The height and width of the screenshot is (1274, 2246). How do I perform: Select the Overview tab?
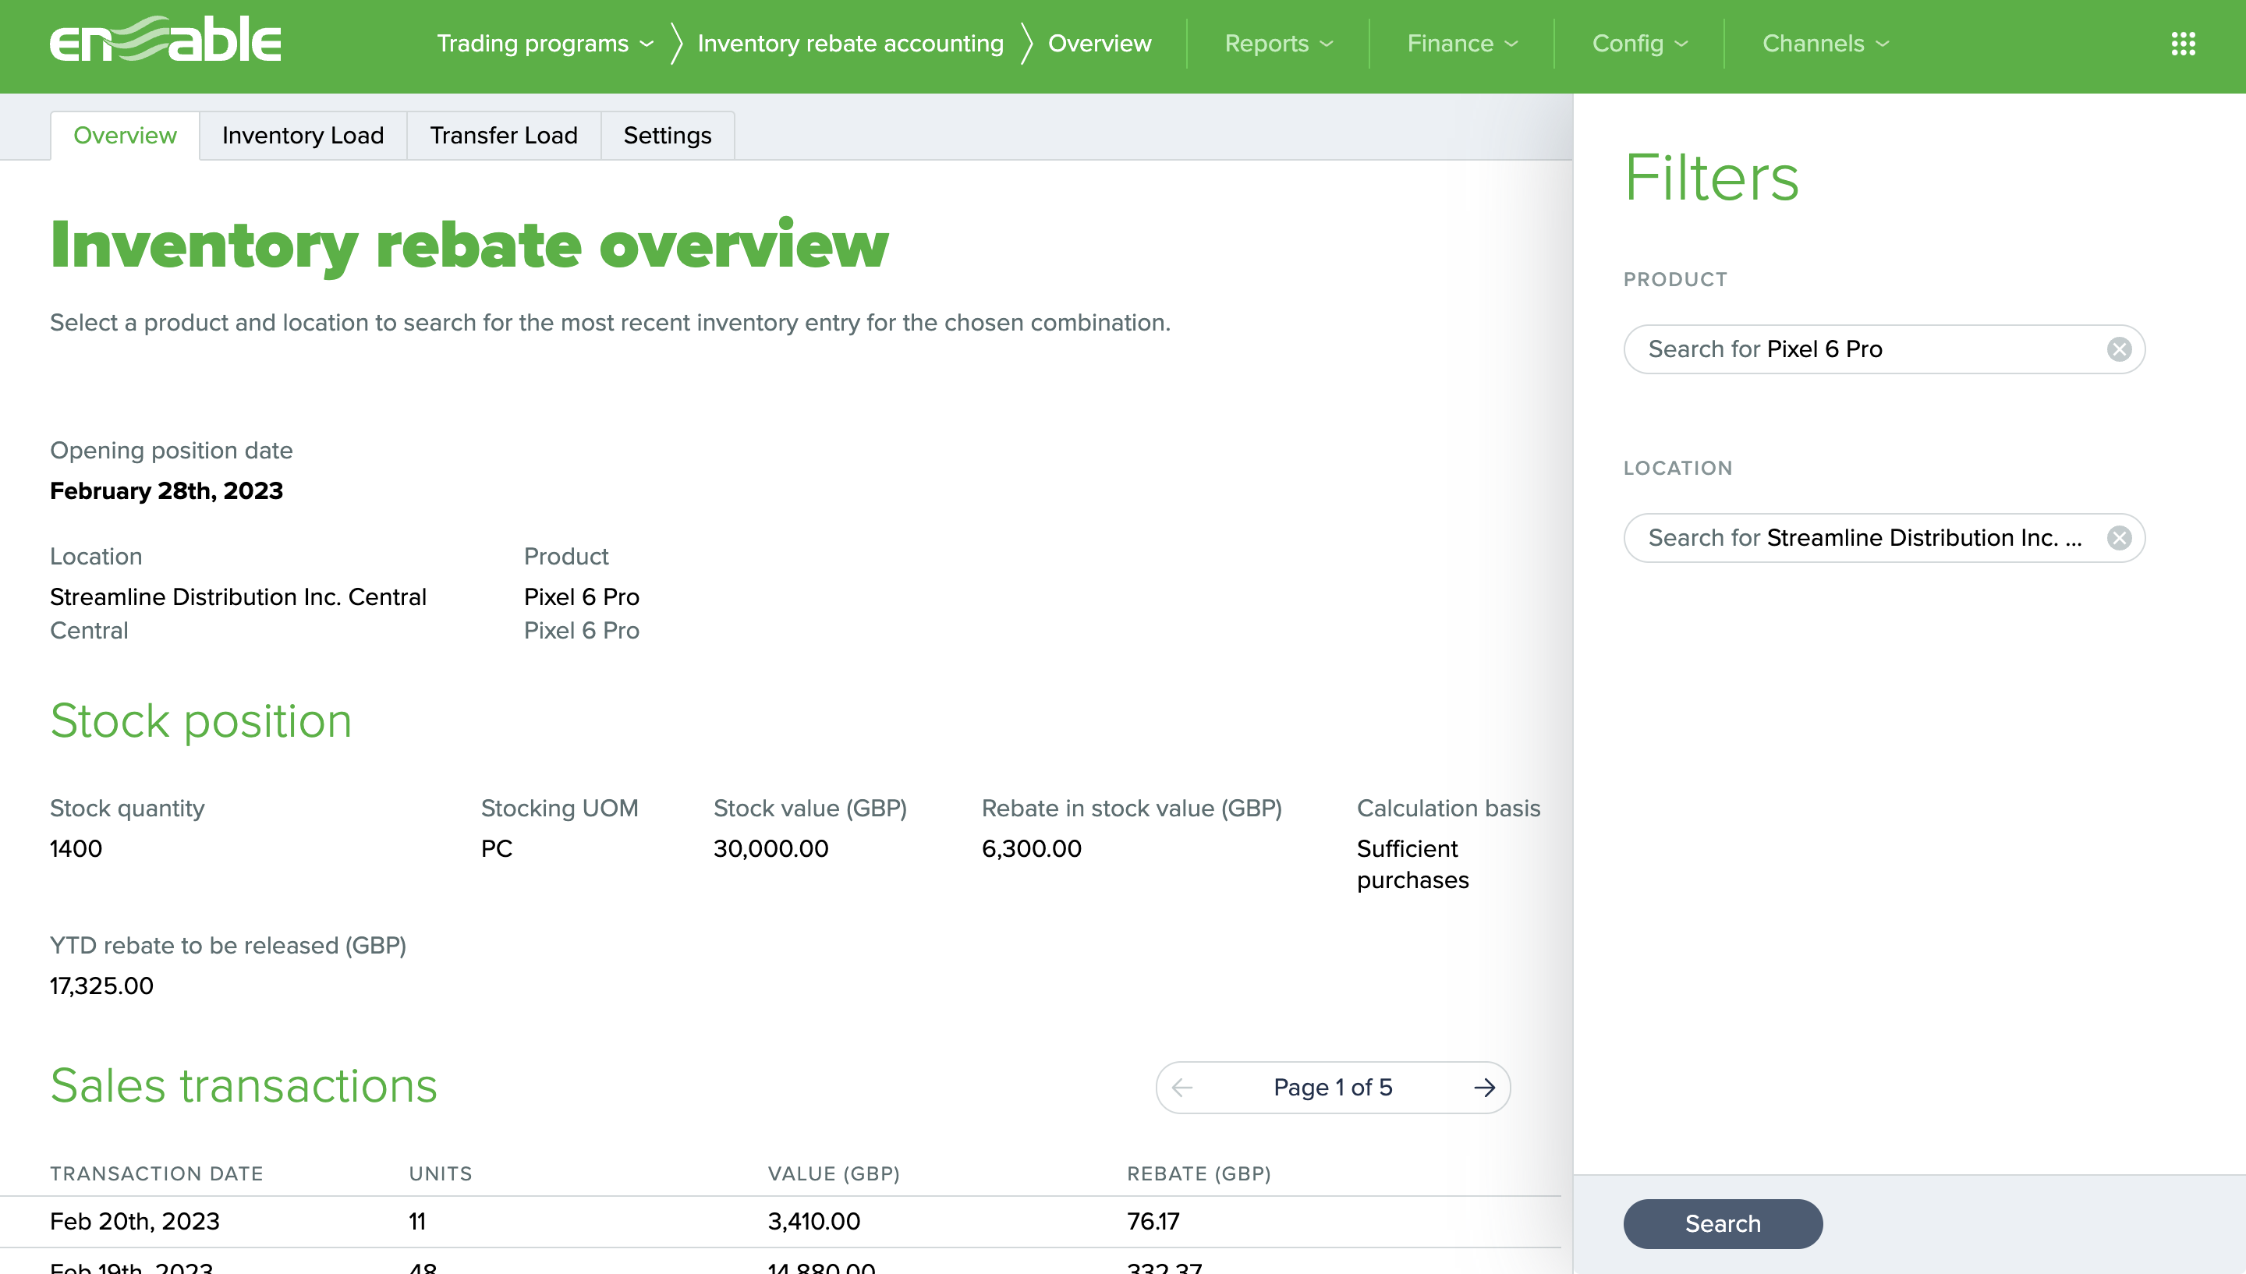point(125,136)
